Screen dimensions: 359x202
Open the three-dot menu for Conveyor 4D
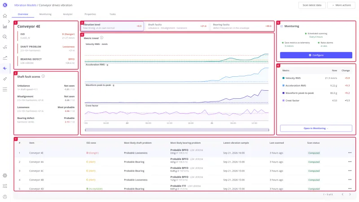350,189
